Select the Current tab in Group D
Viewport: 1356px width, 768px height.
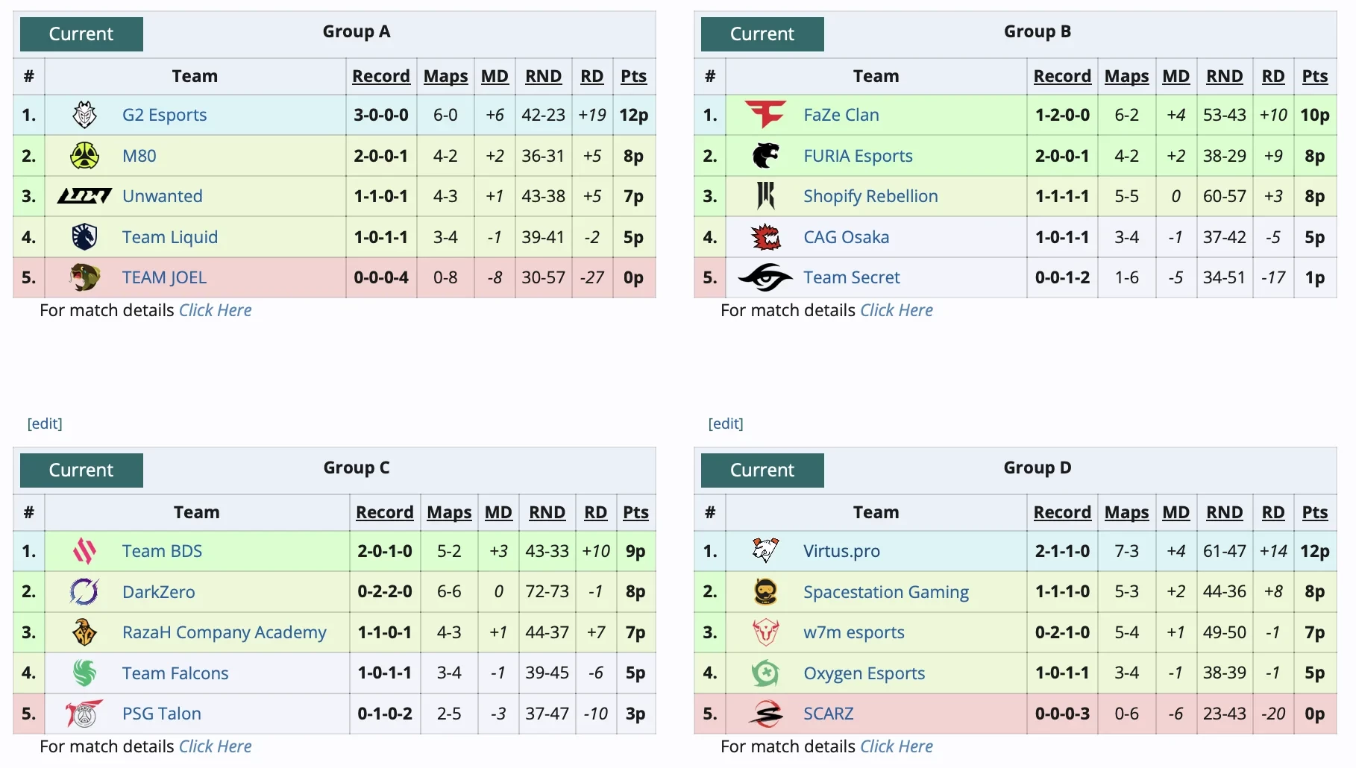tap(762, 470)
